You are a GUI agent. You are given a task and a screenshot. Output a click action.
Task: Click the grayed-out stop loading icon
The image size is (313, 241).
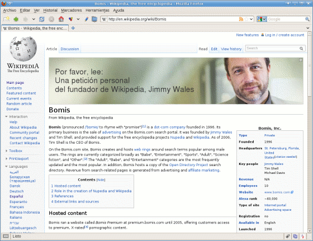pos(51,19)
